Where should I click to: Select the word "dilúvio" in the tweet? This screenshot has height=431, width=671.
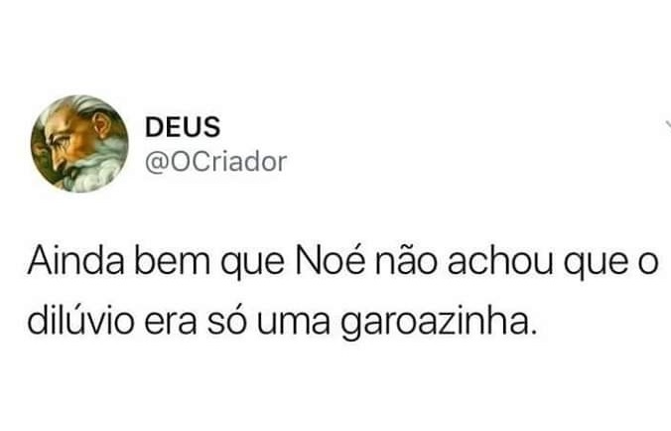pos(80,322)
